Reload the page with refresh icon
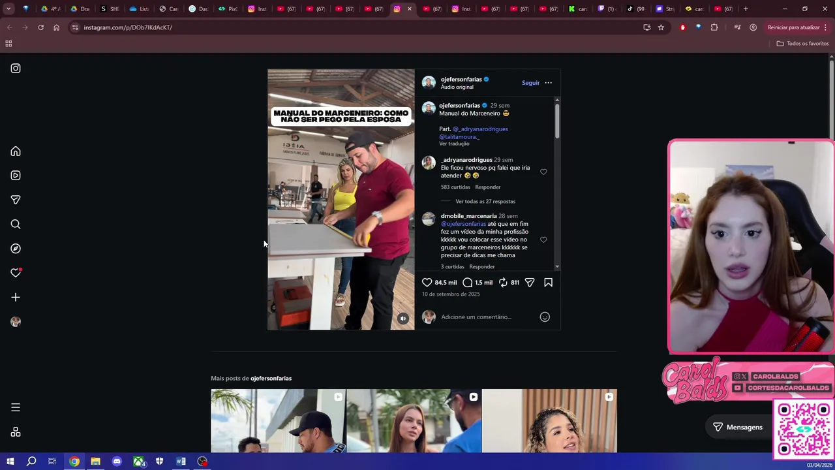 point(40,27)
